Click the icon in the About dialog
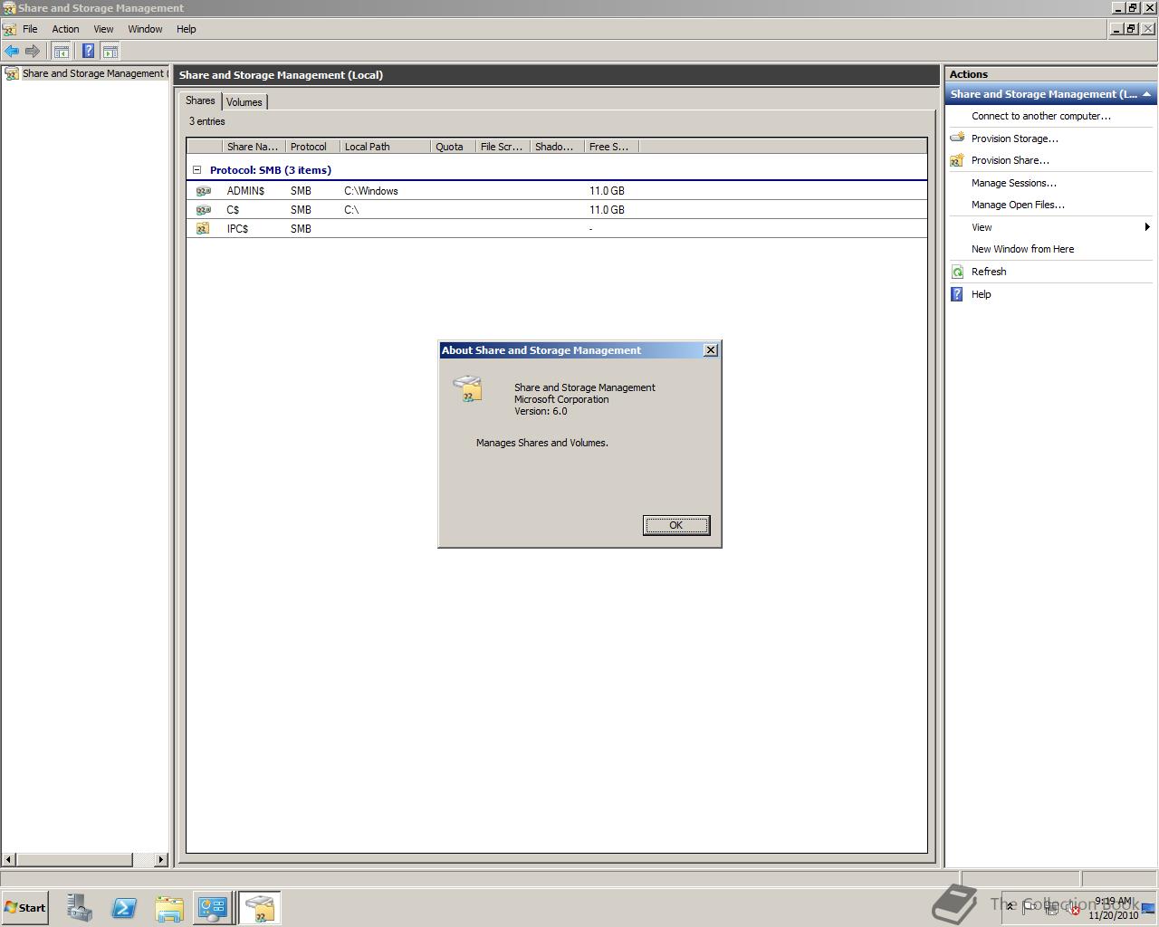The height and width of the screenshot is (927, 1159). pyautogui.click(x=468, y=389)
